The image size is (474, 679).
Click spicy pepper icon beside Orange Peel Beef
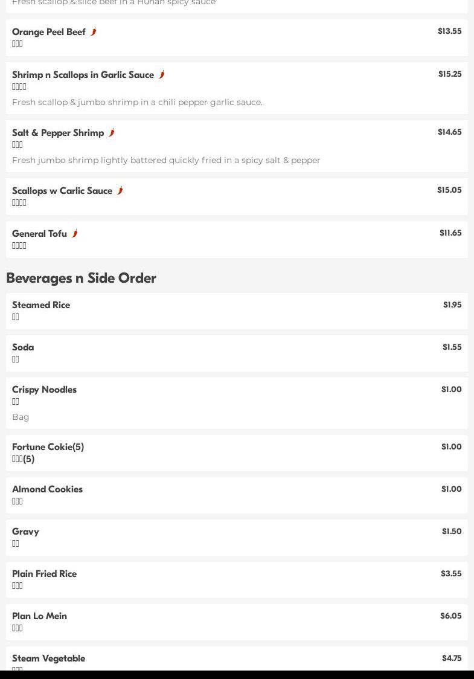(93, 31)
